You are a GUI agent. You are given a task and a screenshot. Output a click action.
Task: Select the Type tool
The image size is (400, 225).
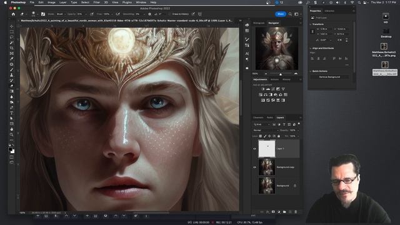click(x=12, y=112)
